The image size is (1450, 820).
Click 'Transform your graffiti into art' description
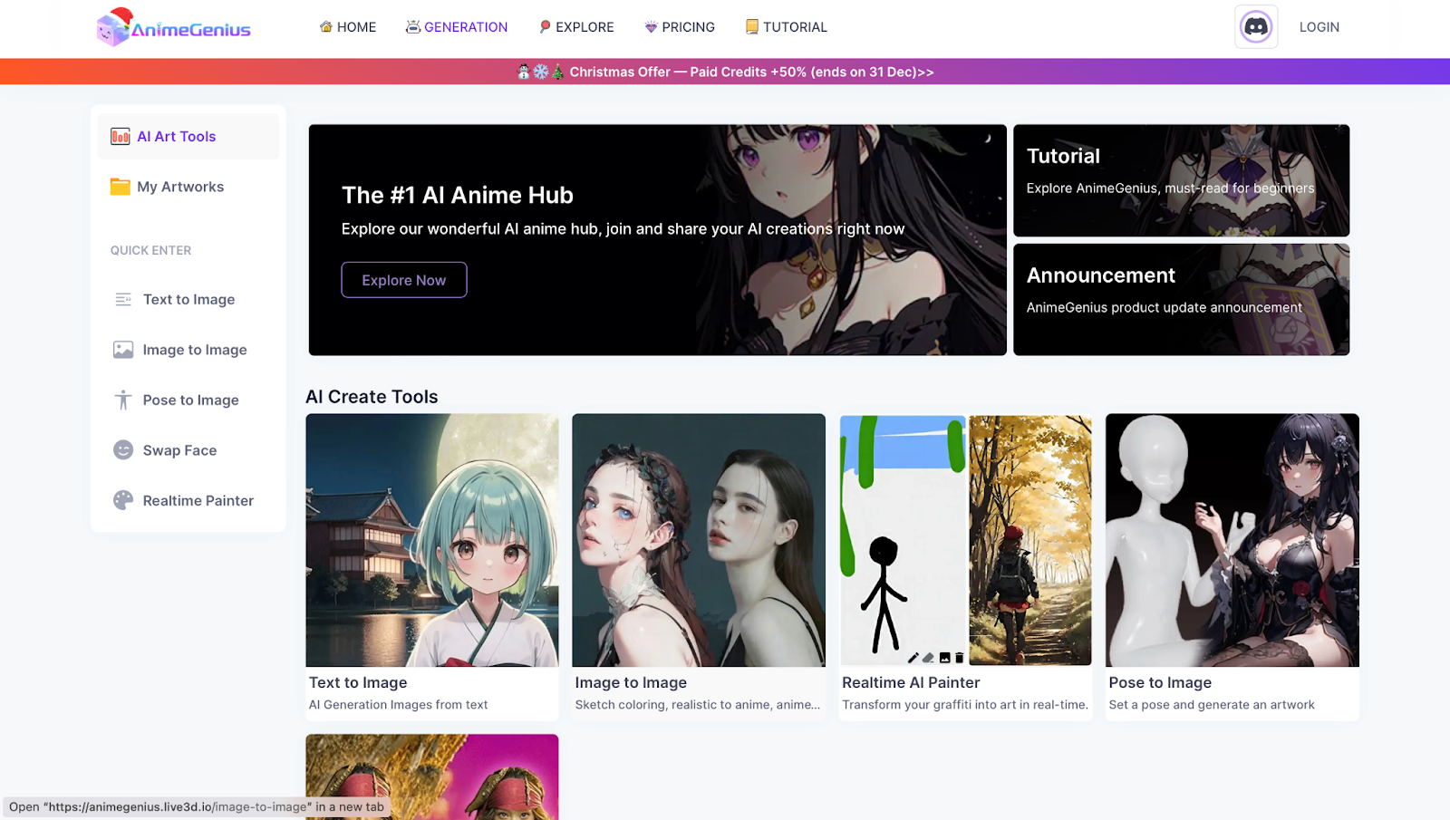pyautogui.click(x=965, y=705)
